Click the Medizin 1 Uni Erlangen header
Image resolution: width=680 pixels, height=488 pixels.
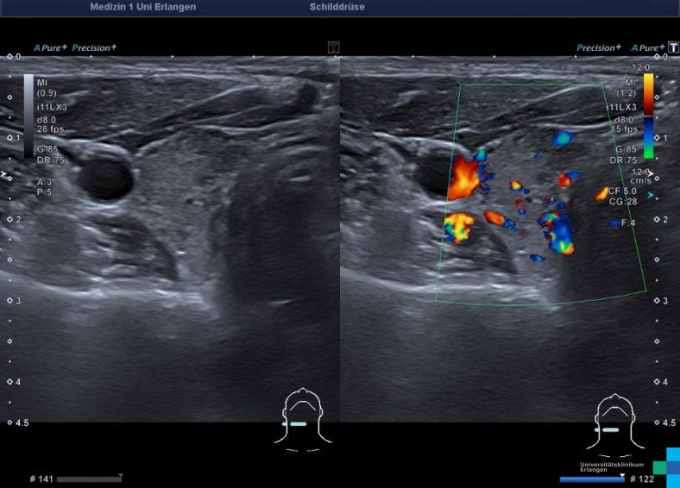[142, 7]
